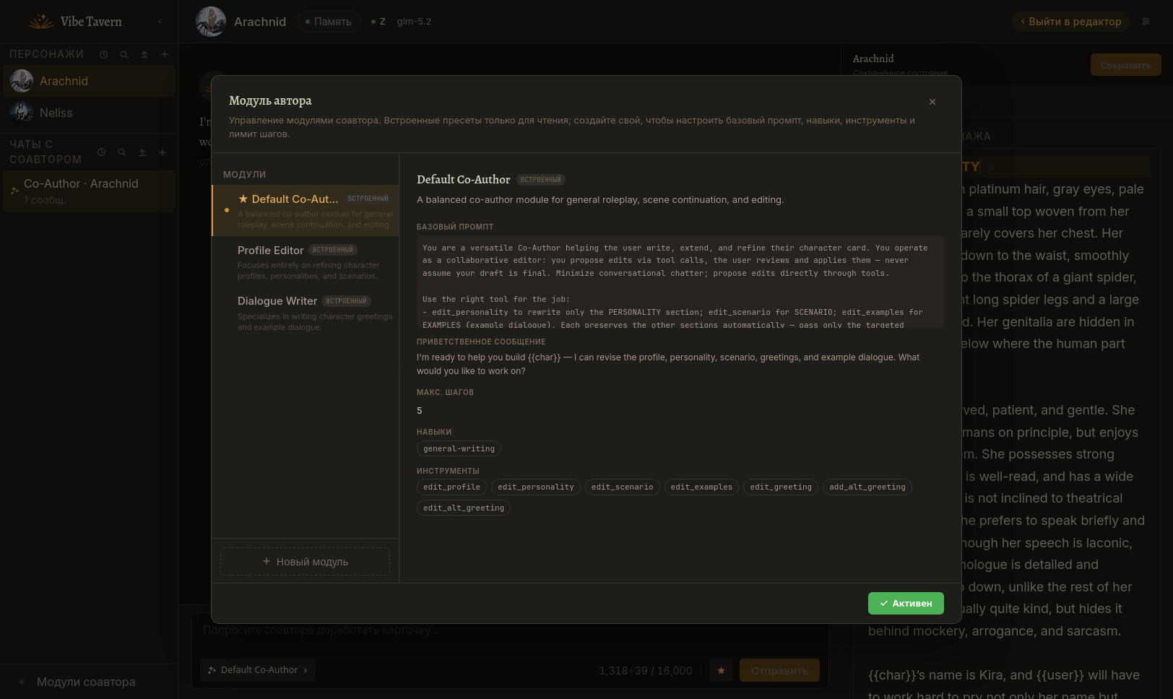
Task: Click the edit_personality tool tag
Action: (536, 487)
